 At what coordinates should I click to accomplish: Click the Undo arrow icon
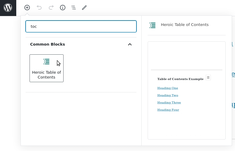click(39, 8)
